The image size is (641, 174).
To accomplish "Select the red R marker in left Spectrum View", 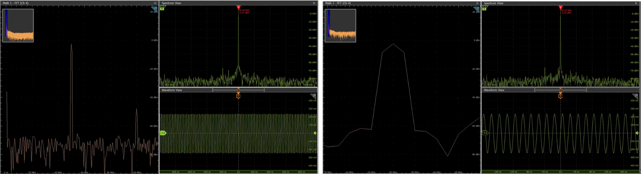I will 238,7.
